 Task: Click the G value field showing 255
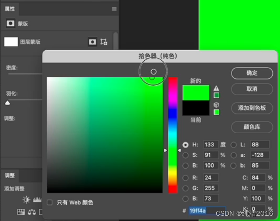211,188
